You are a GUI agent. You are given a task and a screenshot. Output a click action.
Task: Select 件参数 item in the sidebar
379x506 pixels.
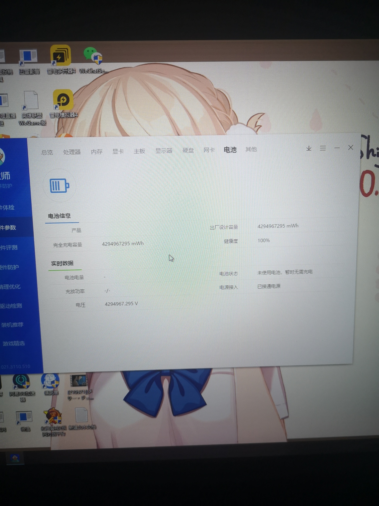tap(8, 227)
